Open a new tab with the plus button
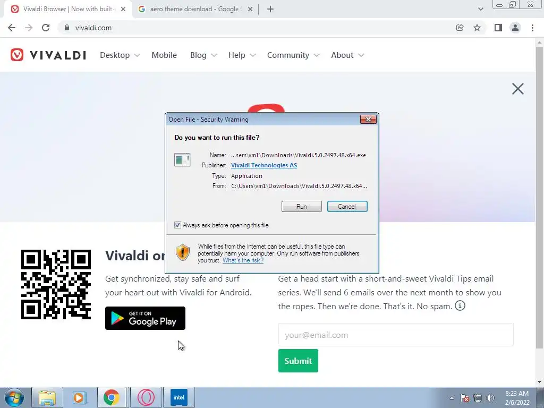 click(x=270, y=9)
